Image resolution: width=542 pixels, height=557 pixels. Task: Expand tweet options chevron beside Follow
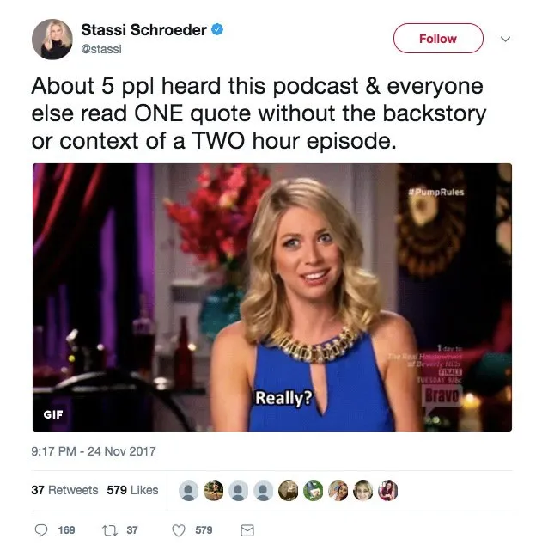point(505,39)
